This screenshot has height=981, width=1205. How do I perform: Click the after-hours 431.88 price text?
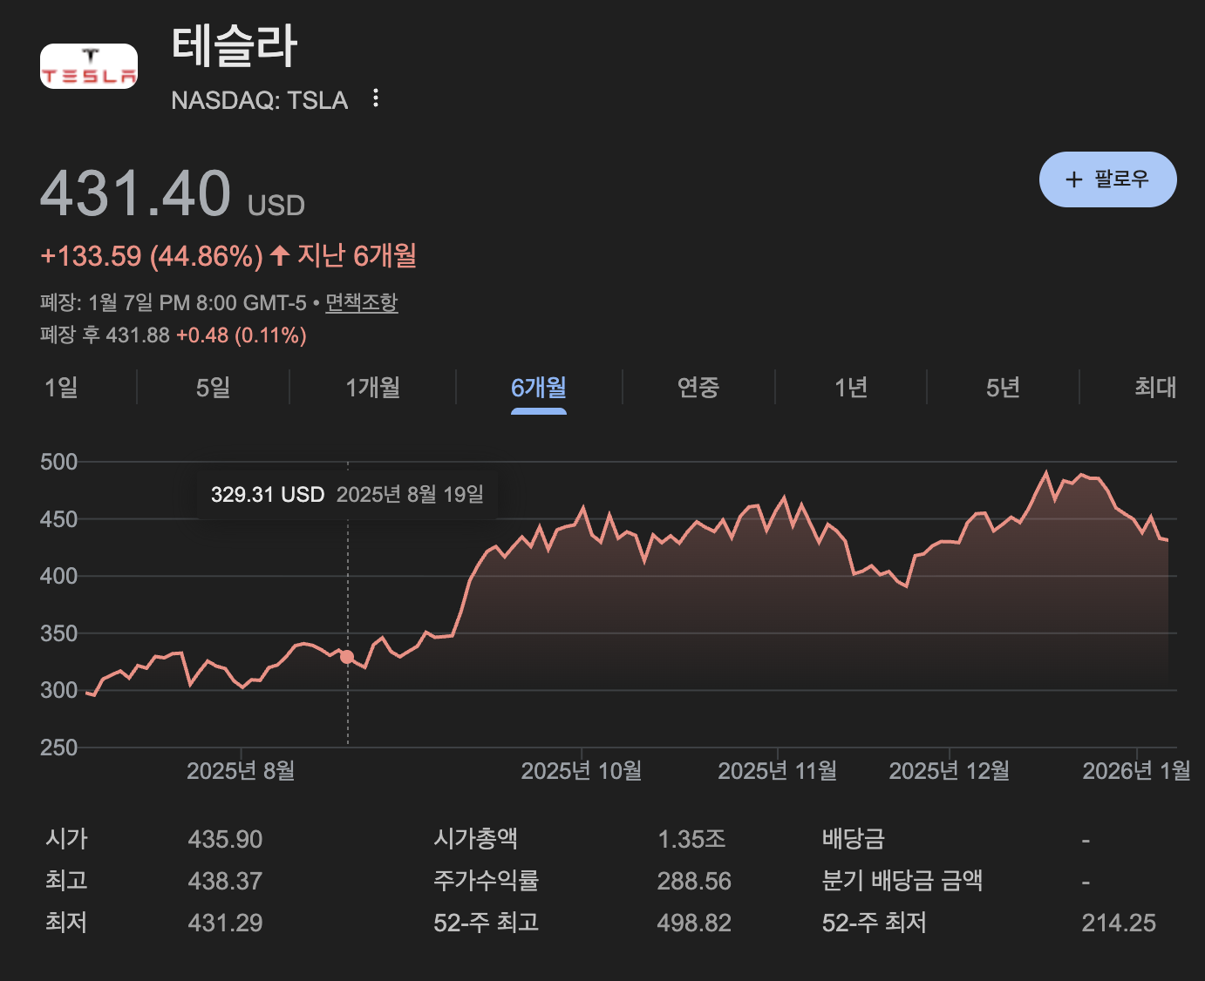[x=138, y=335]
